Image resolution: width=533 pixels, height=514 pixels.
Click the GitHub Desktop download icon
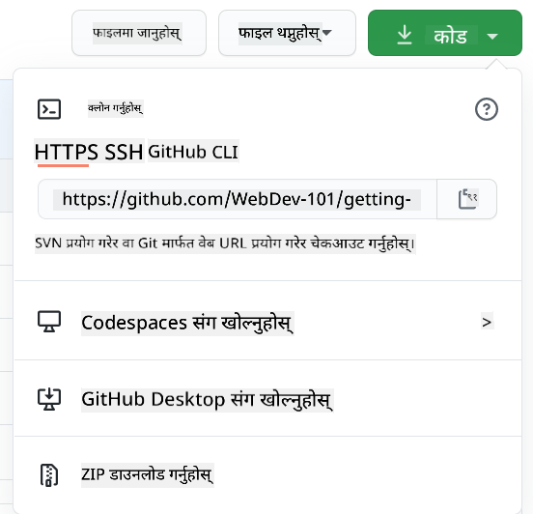[x=49, y=399]
